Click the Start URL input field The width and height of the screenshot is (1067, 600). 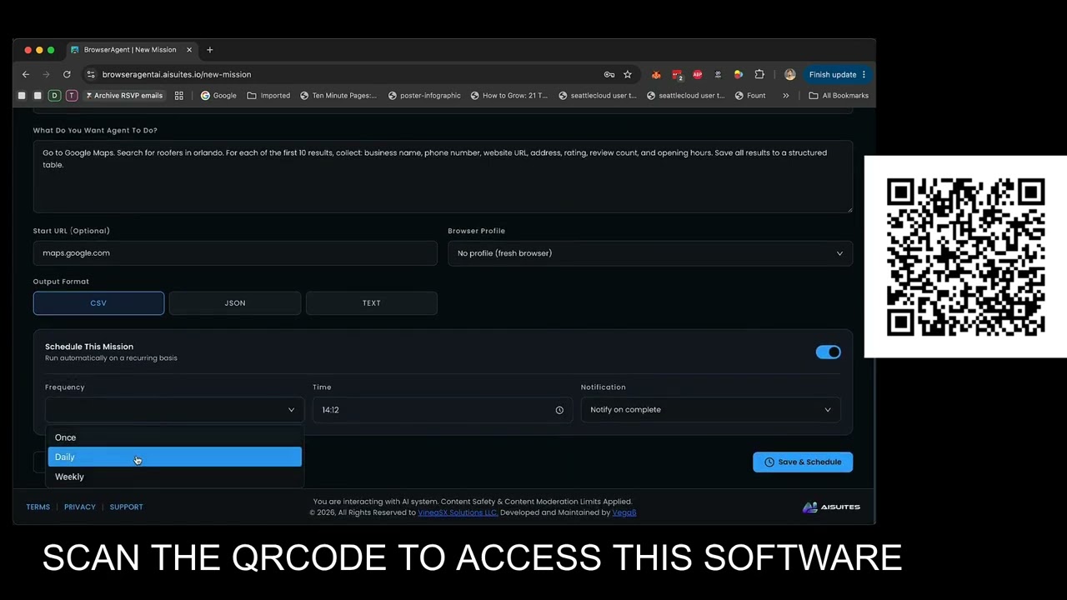coord(235,253)
